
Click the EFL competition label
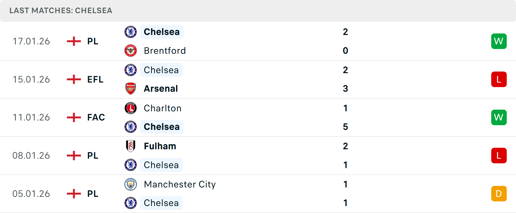tap(95, 79)
